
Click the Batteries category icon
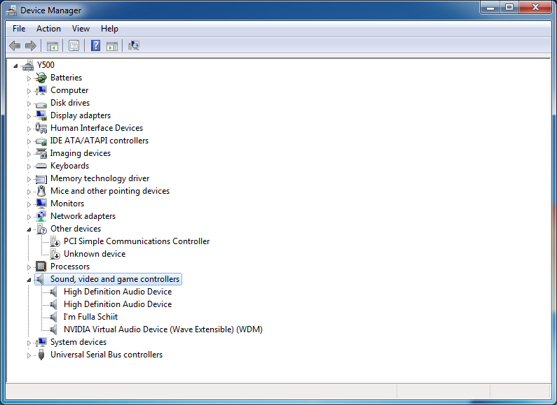pyautogui.click(x=41, y=78)
